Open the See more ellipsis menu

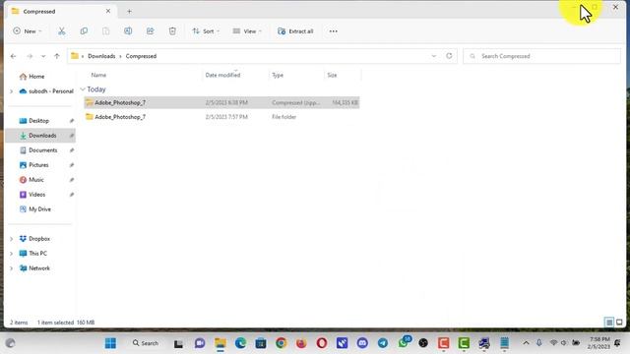point(333,30)
